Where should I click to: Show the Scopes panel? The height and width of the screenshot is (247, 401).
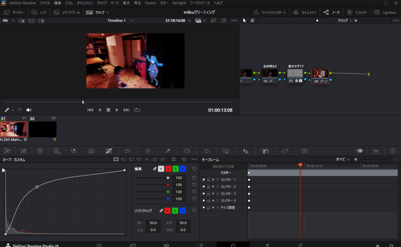[x=376, y=151]
